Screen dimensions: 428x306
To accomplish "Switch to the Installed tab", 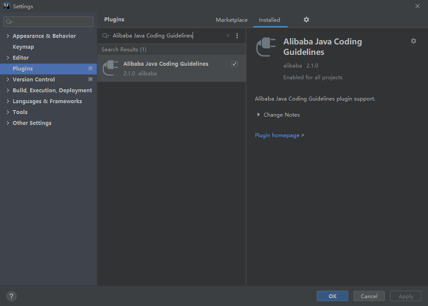I will (x=270, y=20).
